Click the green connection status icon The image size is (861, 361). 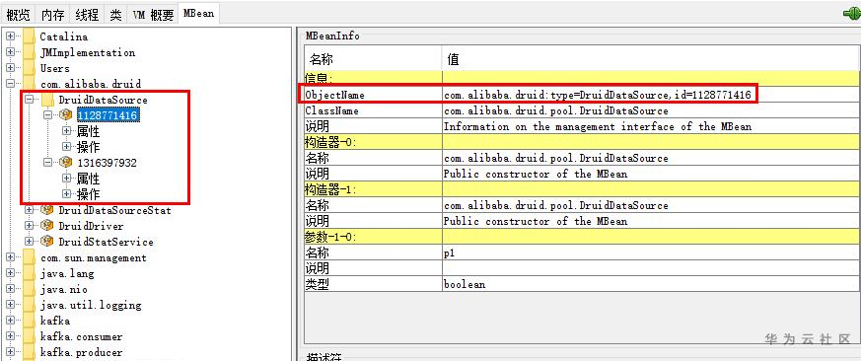852,14
